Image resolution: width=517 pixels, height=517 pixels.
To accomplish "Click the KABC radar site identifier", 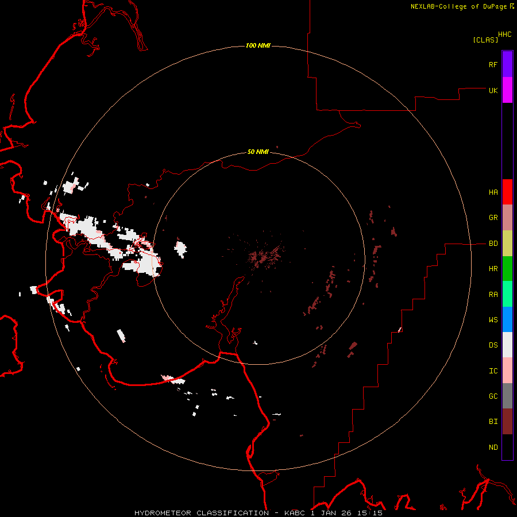I will click(x=295, y=513).
